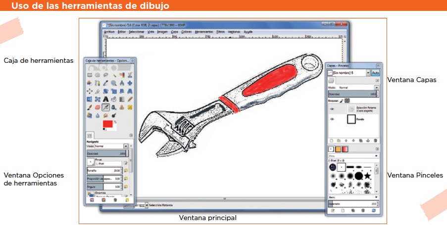Select the Heal tool
Image resolution: width=447 pixels, height=225 pixels.
pos(130,107)
